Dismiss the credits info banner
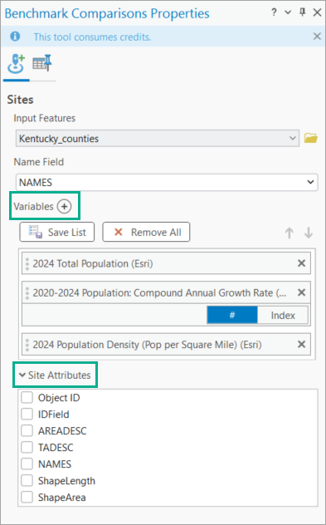 pyautogui.click(x=317, y=37)
